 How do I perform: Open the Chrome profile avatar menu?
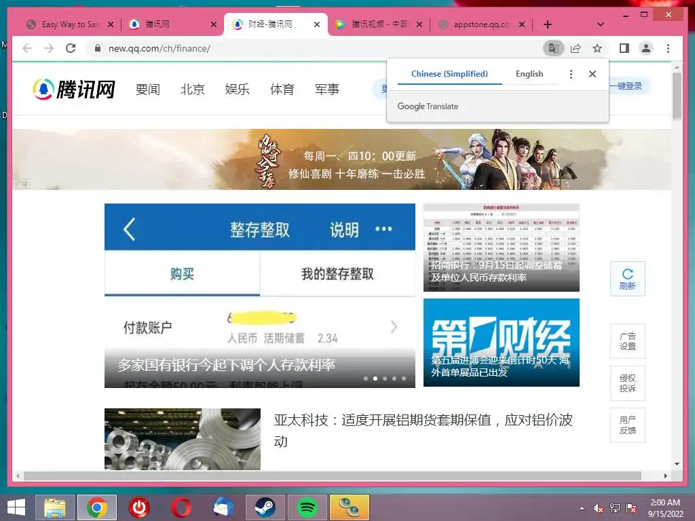tap(646, 48)
